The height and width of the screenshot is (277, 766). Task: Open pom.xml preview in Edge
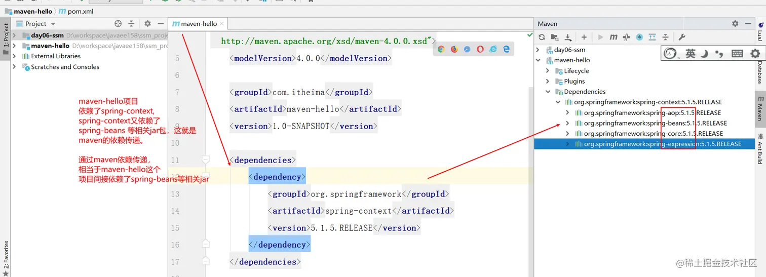(x=506, y=49)
